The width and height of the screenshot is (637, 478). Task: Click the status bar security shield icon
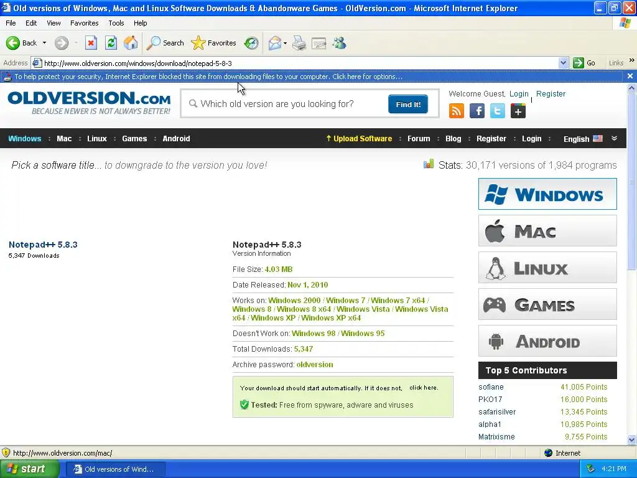click(6, 452)
